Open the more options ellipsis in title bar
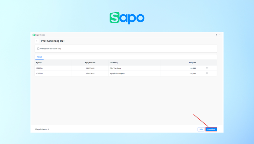This screenshot has height=144, width=254. 219,35
